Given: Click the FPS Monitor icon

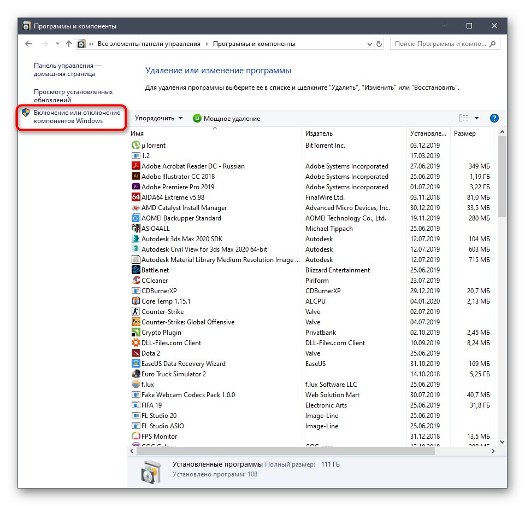Looking at the screenshot, I should coord(135,436).
